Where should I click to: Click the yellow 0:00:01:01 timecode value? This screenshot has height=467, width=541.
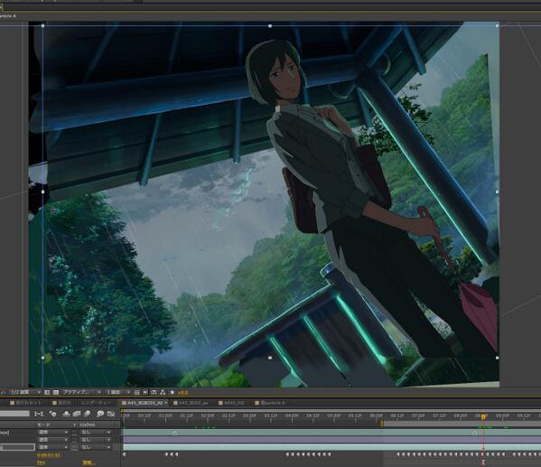coord(48,455)
